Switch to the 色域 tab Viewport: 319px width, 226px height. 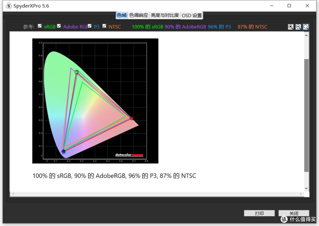(x=122, y=15)
